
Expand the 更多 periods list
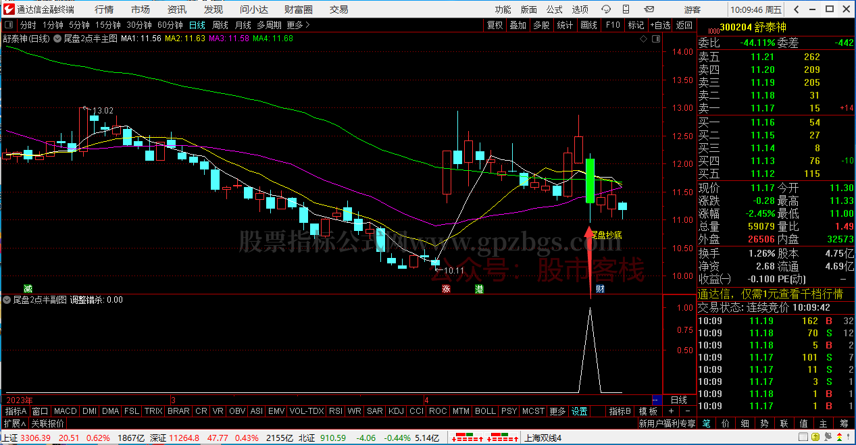click(299, 25)
